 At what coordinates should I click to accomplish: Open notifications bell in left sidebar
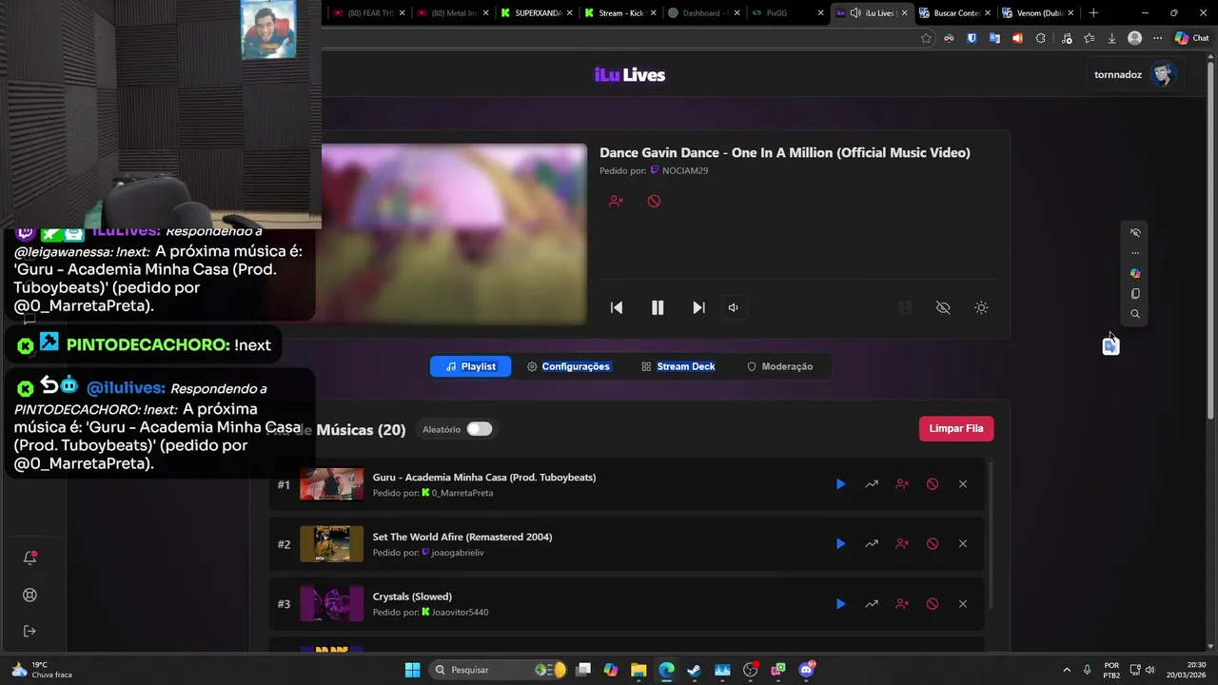[x=29, y=558]
